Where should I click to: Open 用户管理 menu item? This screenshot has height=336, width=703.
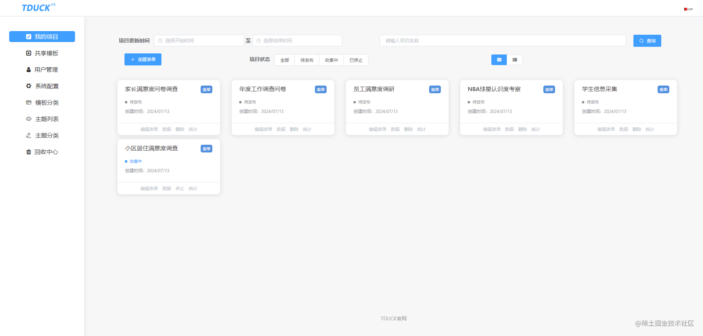tap(42, 69)
